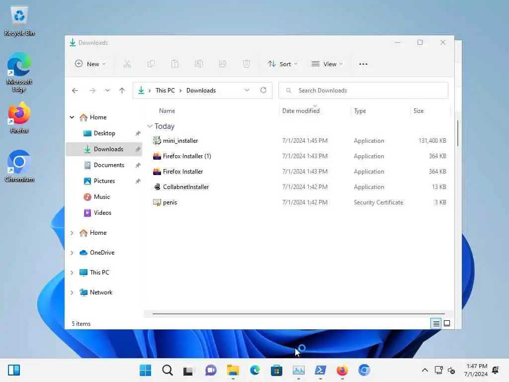Select Chromium desktop shortcut
Screen dimensions: 509x382
(x=19, y=166)
